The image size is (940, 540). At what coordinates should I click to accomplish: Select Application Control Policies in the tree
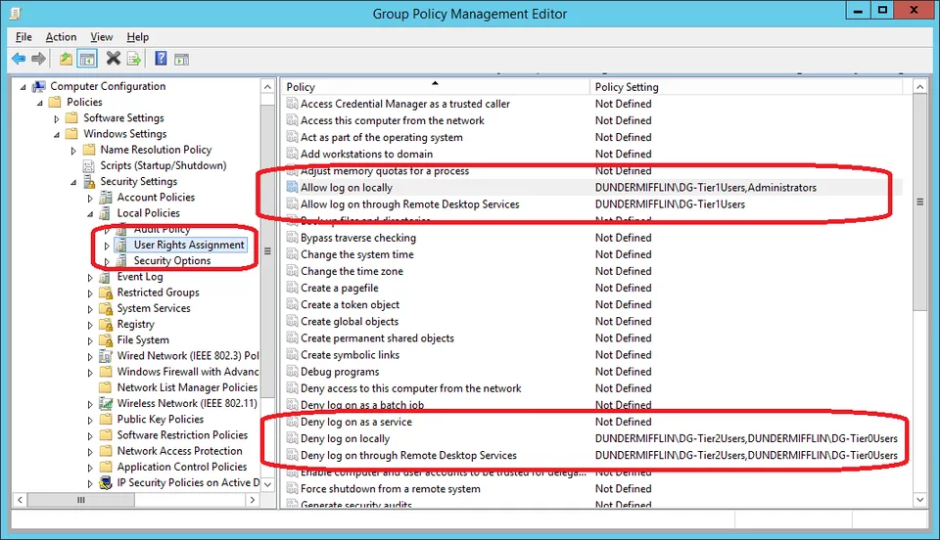click(182, 467)
